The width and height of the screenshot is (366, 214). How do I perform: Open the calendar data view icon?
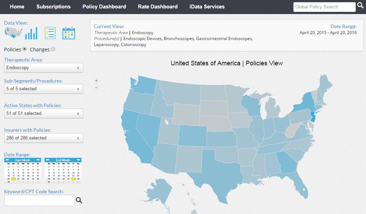click(69, 33)
